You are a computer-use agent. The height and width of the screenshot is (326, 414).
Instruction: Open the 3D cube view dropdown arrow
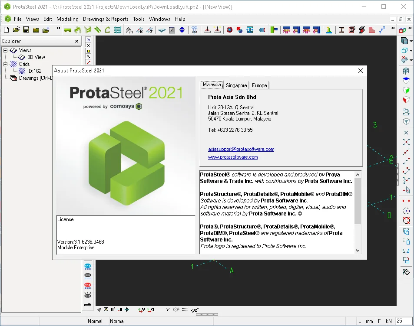point(411,41)
